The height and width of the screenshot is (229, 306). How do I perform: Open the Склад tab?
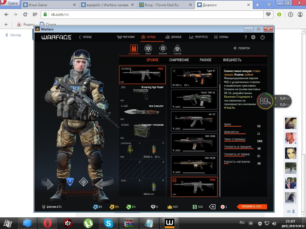click(148, 37)
